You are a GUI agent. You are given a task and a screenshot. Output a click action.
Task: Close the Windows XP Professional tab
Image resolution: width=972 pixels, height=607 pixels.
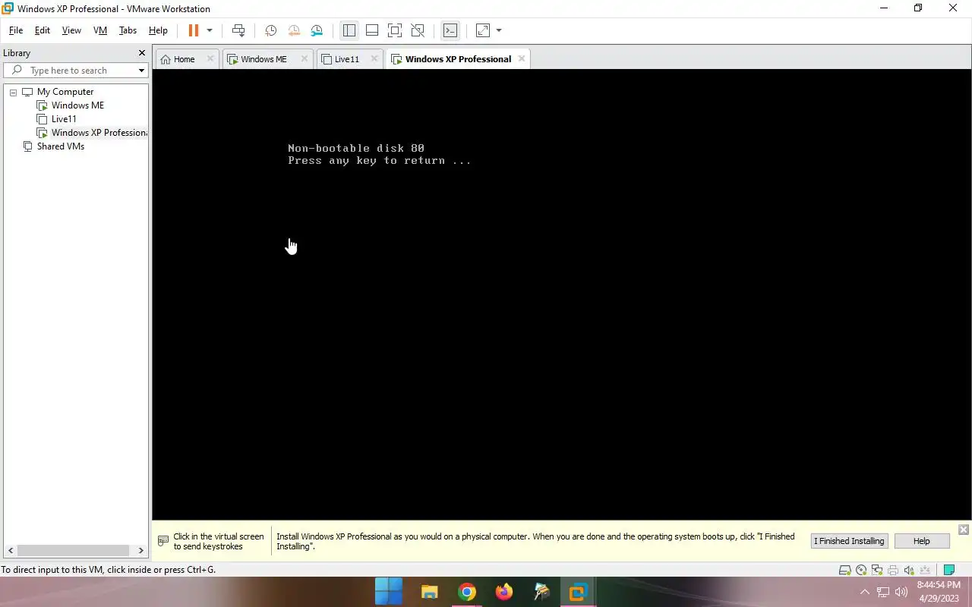point(522,58)
